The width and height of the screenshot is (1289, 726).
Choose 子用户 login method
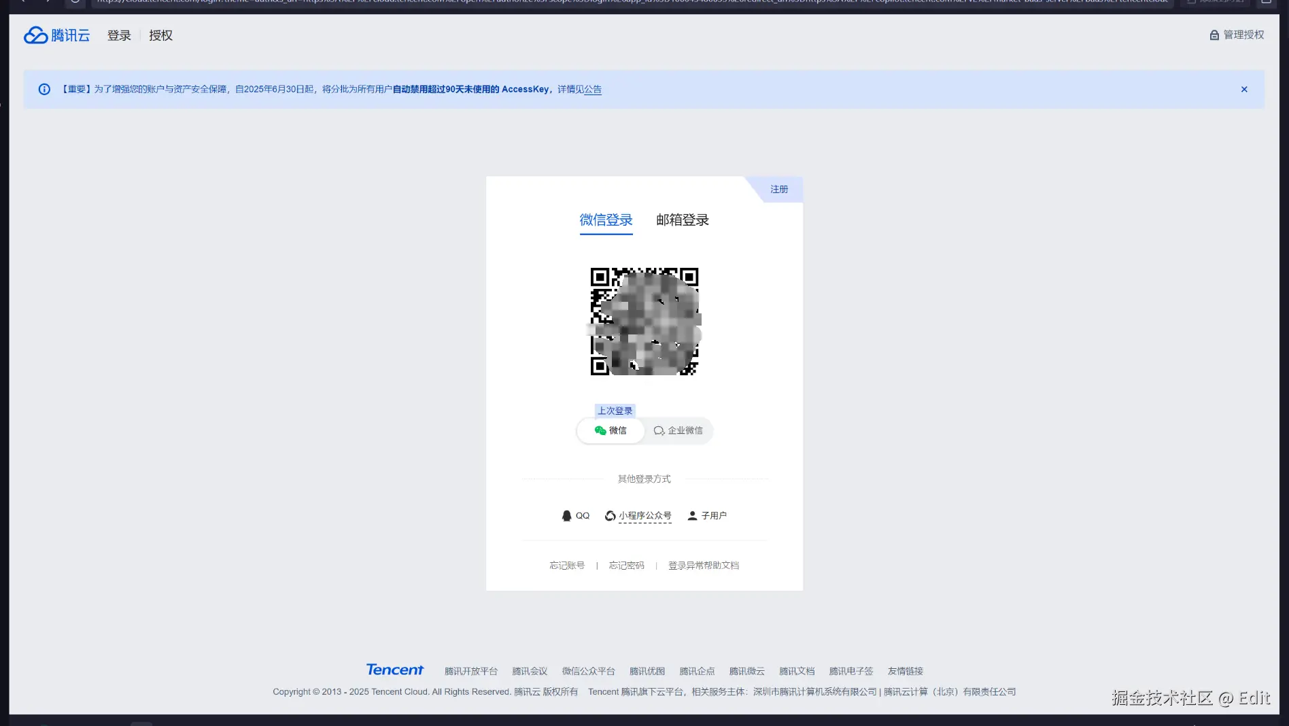click(x=707, y=515)
